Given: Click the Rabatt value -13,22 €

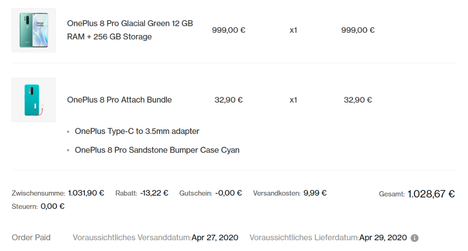Looking at the screenshot, I should [154, 193].
